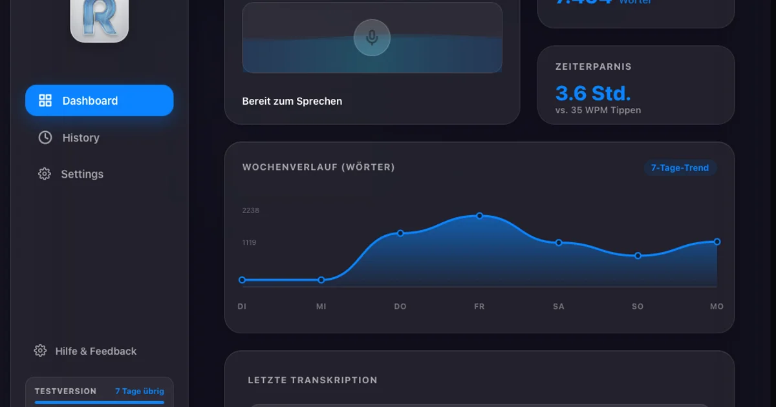Open History in the sidebar

coord(100,138)
